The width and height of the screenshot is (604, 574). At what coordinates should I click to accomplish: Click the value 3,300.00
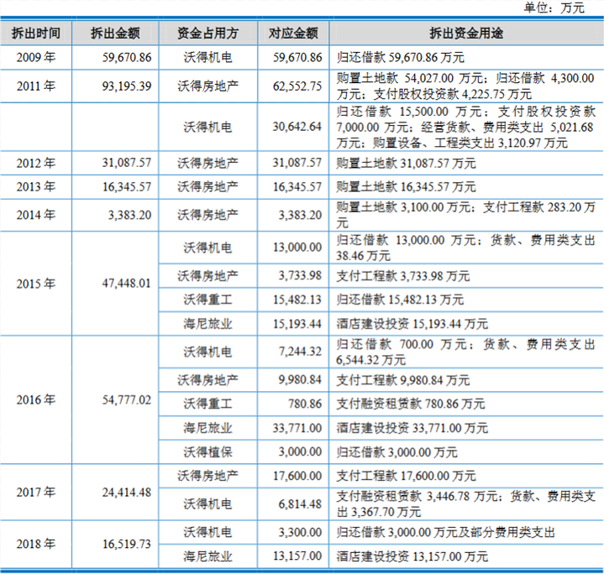(301, 532)
